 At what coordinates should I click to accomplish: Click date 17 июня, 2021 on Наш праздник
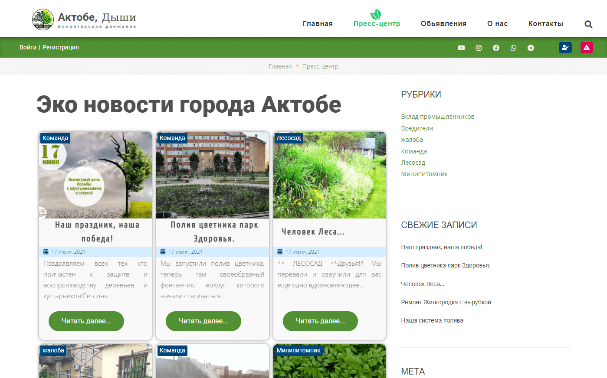click(x=68, y=252)
